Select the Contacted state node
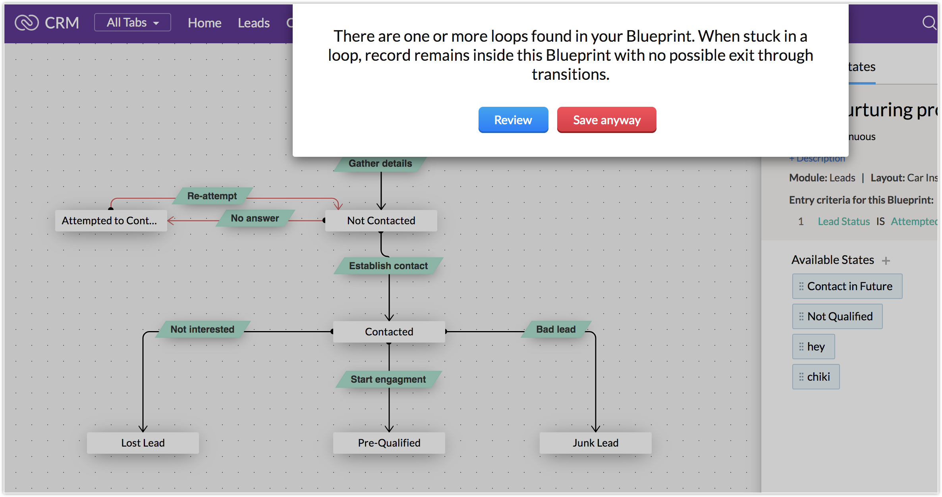 389,331
